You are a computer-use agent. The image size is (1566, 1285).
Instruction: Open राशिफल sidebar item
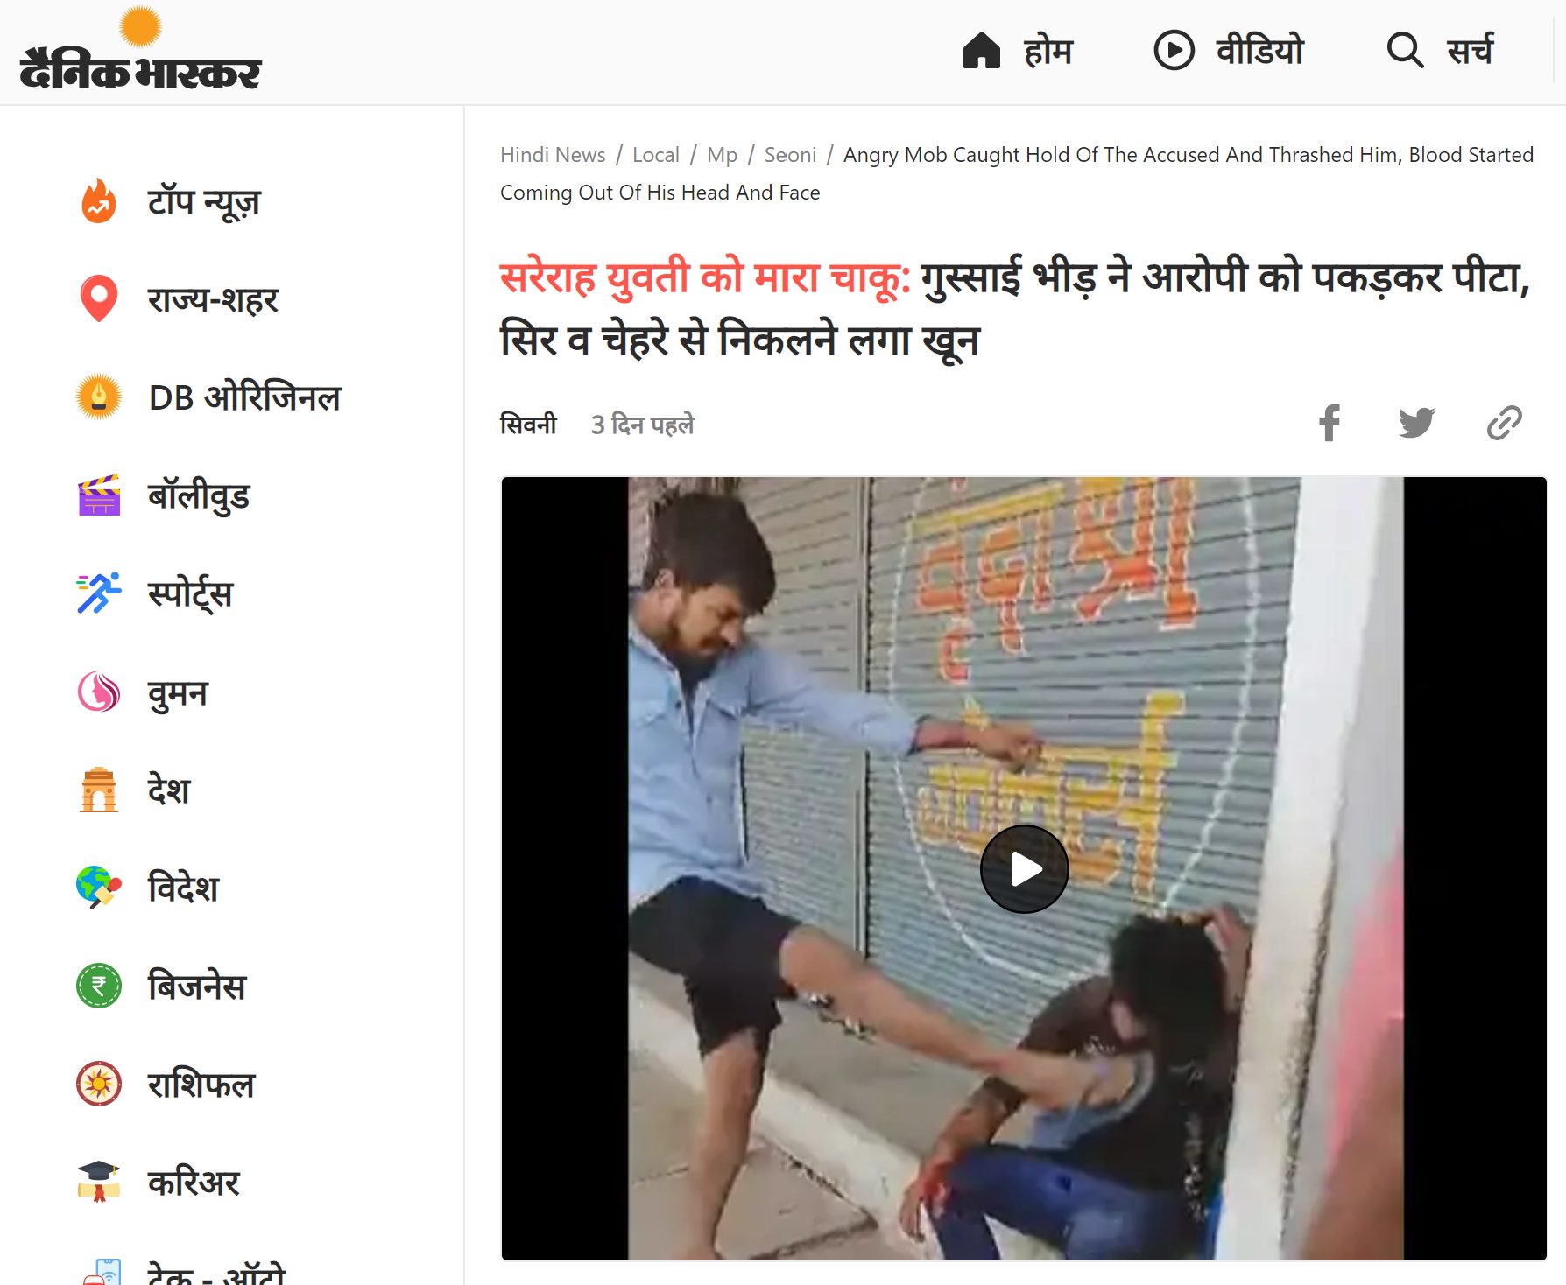(201, 1084)
